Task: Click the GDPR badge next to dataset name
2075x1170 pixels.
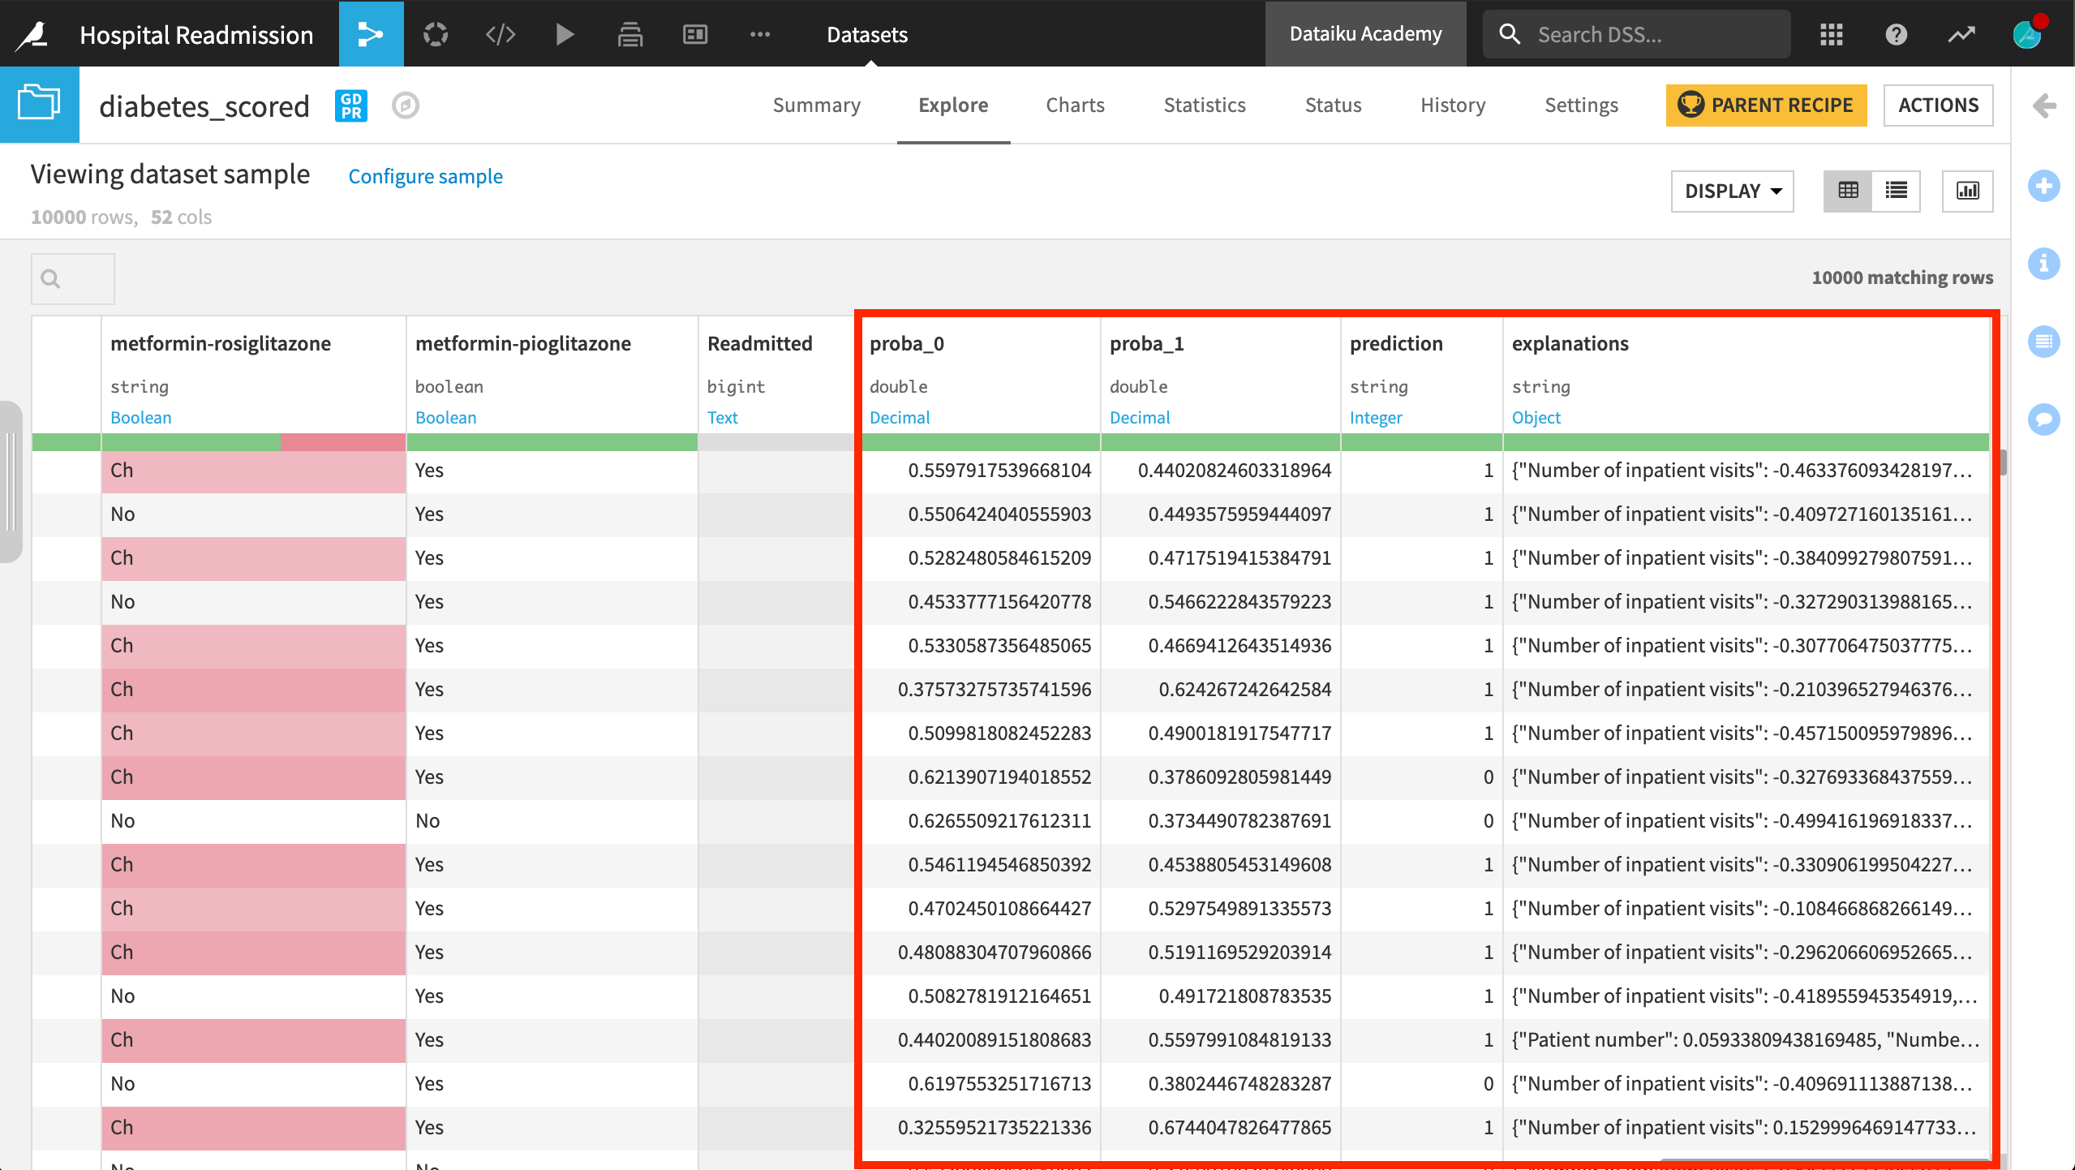Action: (351, 105)
